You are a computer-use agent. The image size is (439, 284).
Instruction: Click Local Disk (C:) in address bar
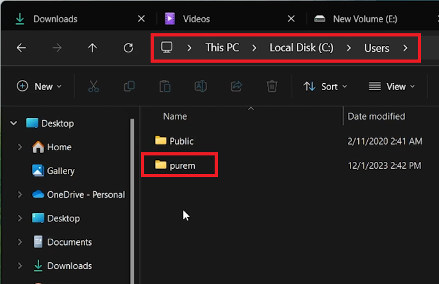[301, 48]
